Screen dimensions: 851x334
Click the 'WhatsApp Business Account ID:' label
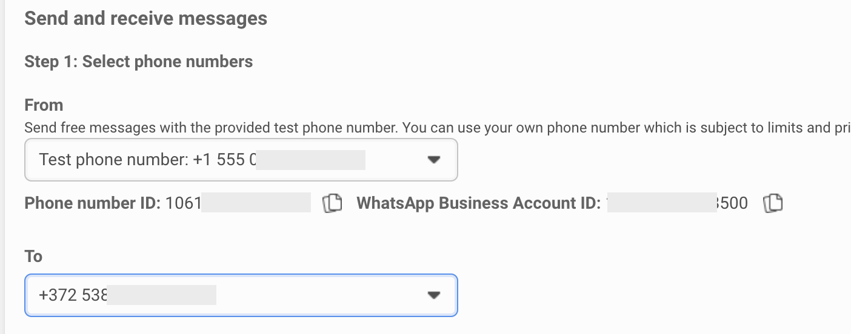(478, 203)
